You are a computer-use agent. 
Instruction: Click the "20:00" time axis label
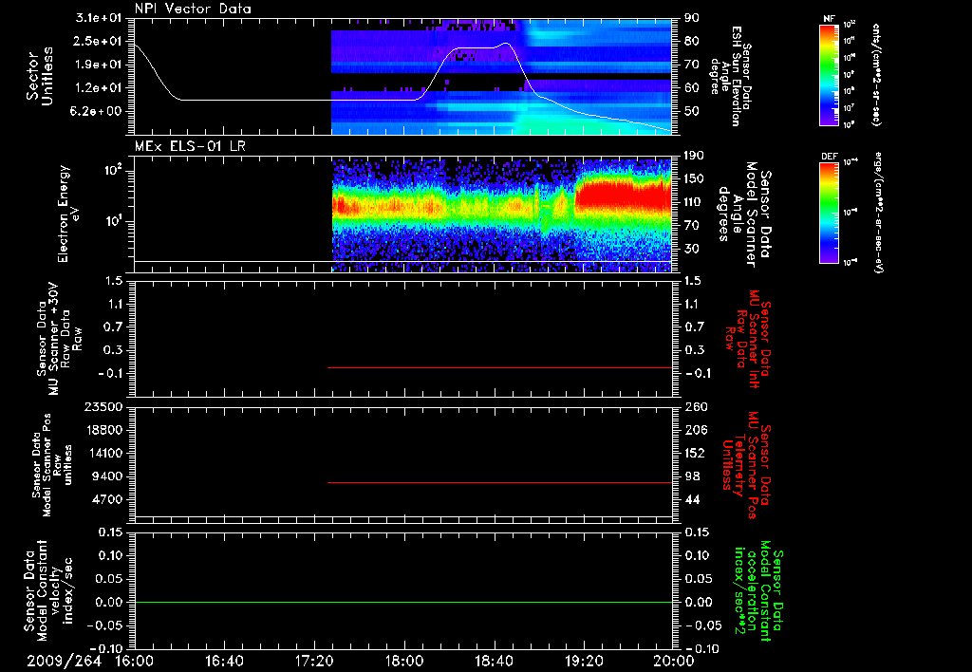pyautogui.click(x=674, y=661)
